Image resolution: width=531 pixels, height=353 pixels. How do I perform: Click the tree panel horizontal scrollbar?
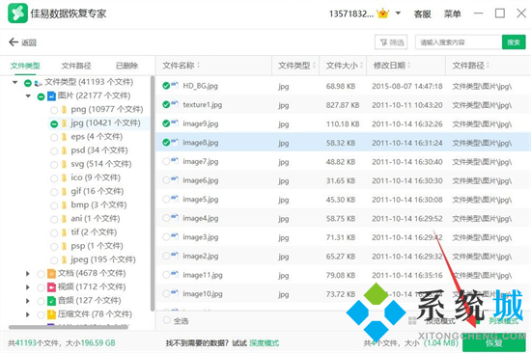point(69,327)
